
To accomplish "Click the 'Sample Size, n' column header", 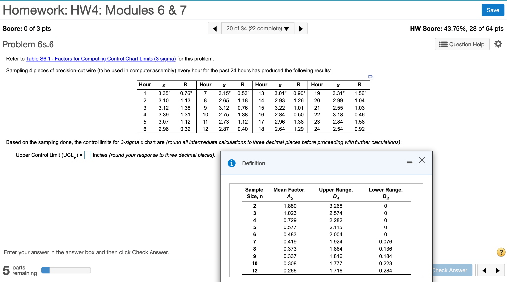I will click(254, 193).
